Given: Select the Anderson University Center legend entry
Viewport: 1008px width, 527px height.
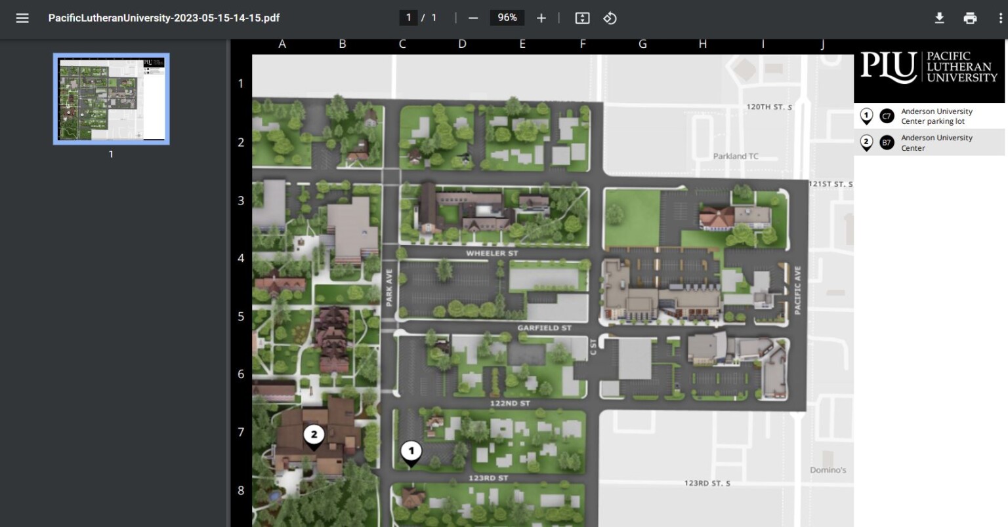Looking at the screenshot, I should point(936,142).
